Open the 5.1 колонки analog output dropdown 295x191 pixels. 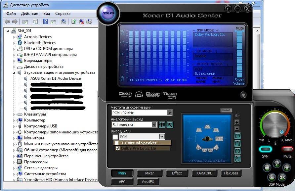[134, 125]
